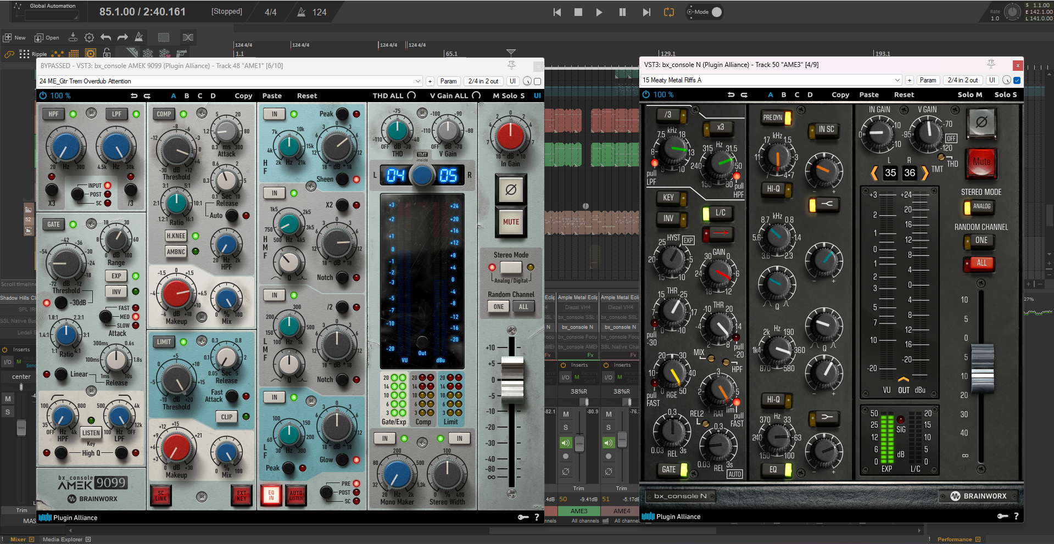Click the main toolbar redo arrow
Image resolution: width=1054 pixels, height=544 pixels.
pyautogui.click(x=122, y=37)
